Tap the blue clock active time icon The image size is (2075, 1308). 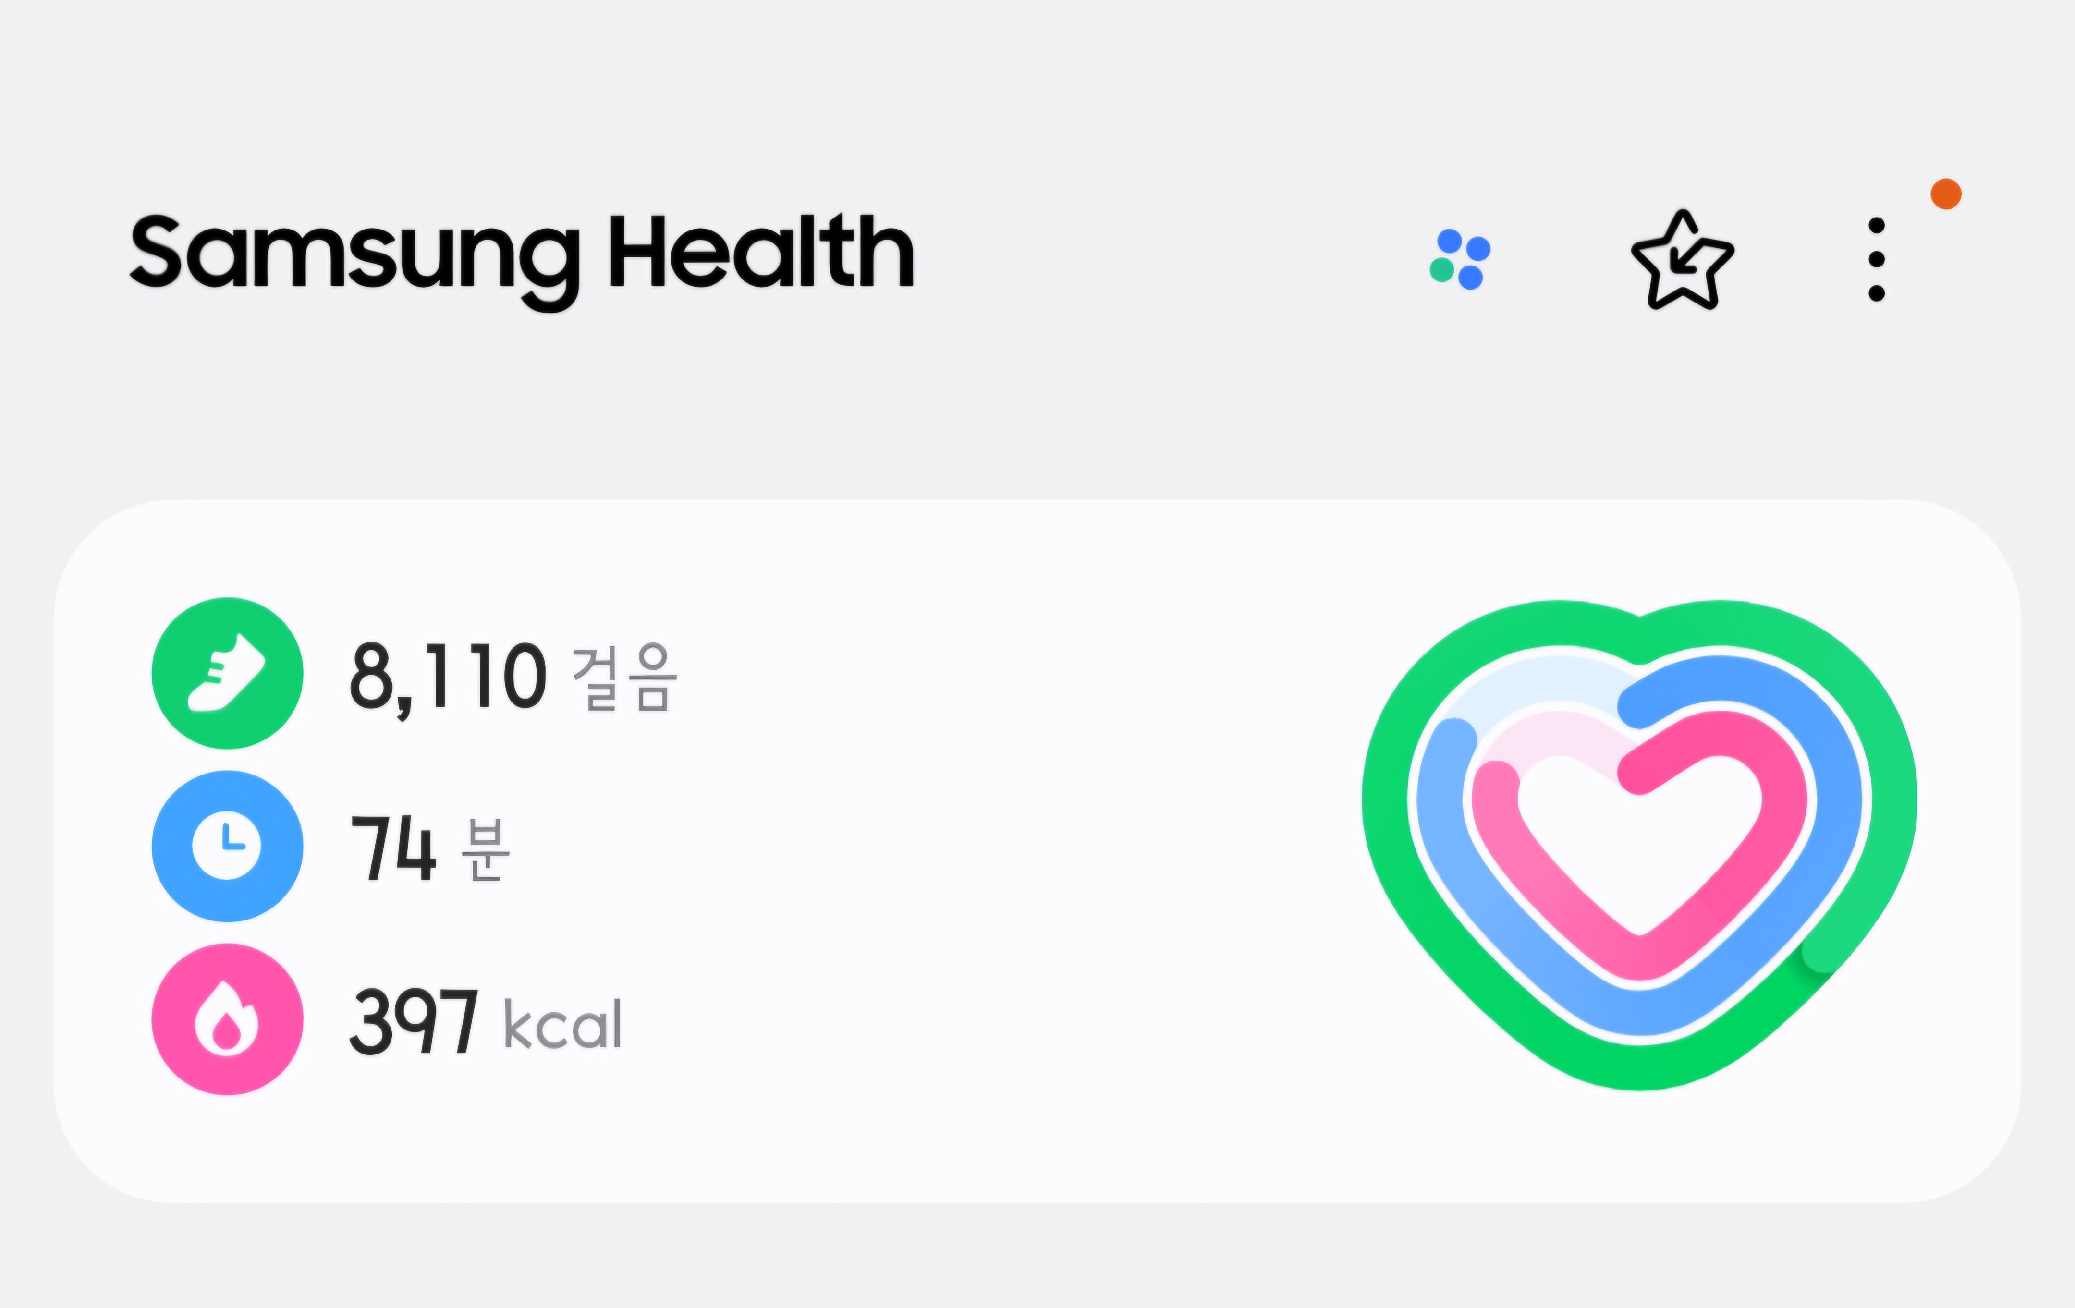[x=228, y=845]
